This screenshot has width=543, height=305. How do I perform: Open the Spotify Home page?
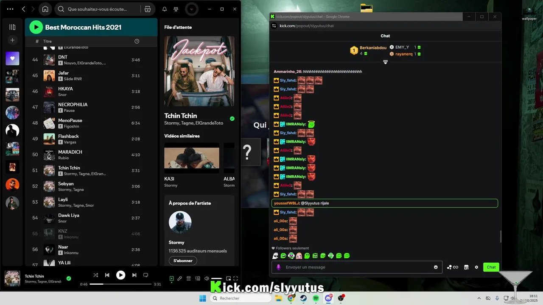point(45,9)
